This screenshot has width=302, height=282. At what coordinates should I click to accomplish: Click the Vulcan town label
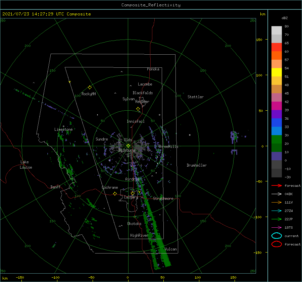point(170,249)
